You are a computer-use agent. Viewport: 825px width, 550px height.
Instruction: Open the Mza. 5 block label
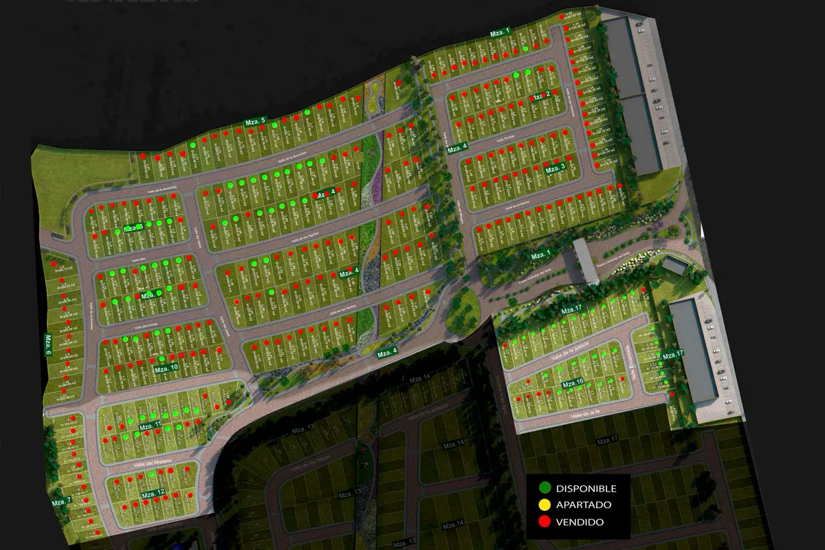tap(255, 122)
